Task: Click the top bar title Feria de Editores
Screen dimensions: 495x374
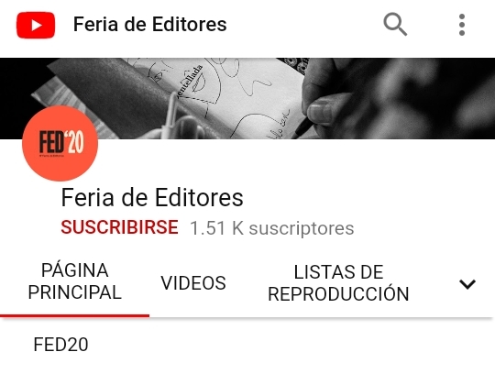Action: point(150,25)
